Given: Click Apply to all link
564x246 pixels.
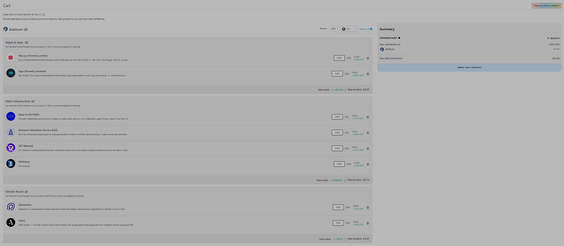Looking at the screenshot, I should (364, 29).
